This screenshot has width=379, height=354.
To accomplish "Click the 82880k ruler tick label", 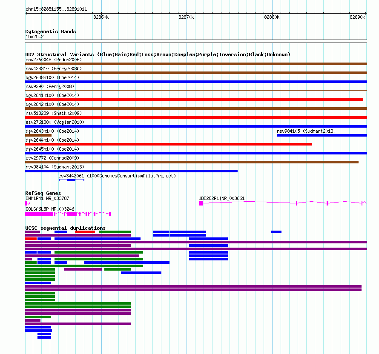I will (272, 17).
